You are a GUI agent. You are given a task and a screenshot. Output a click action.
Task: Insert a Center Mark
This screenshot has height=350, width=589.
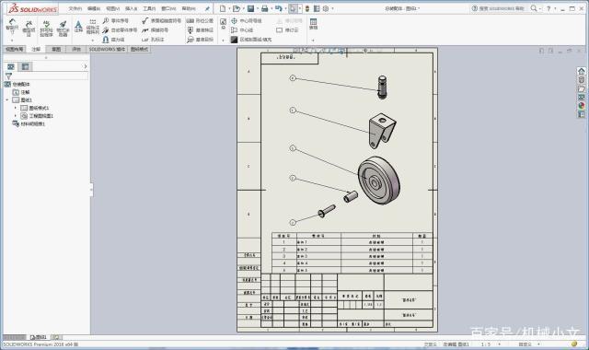(246, 20)
